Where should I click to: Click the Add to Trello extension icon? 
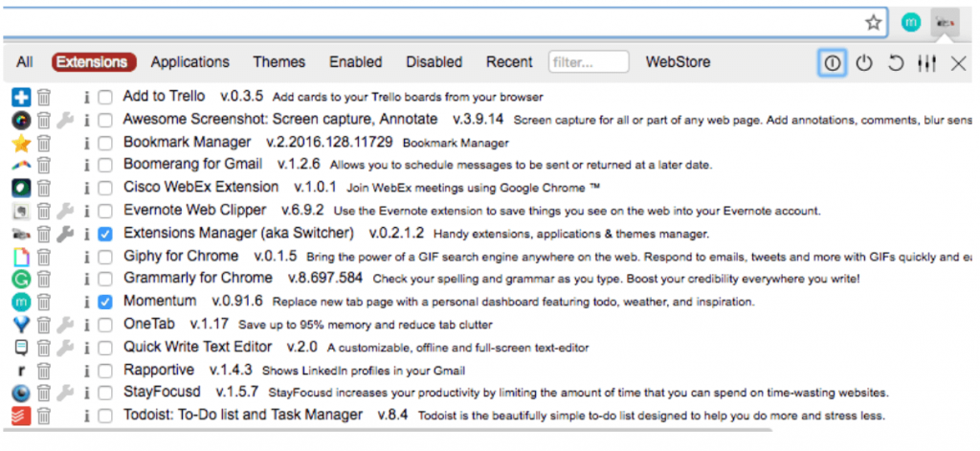[21, 98]
